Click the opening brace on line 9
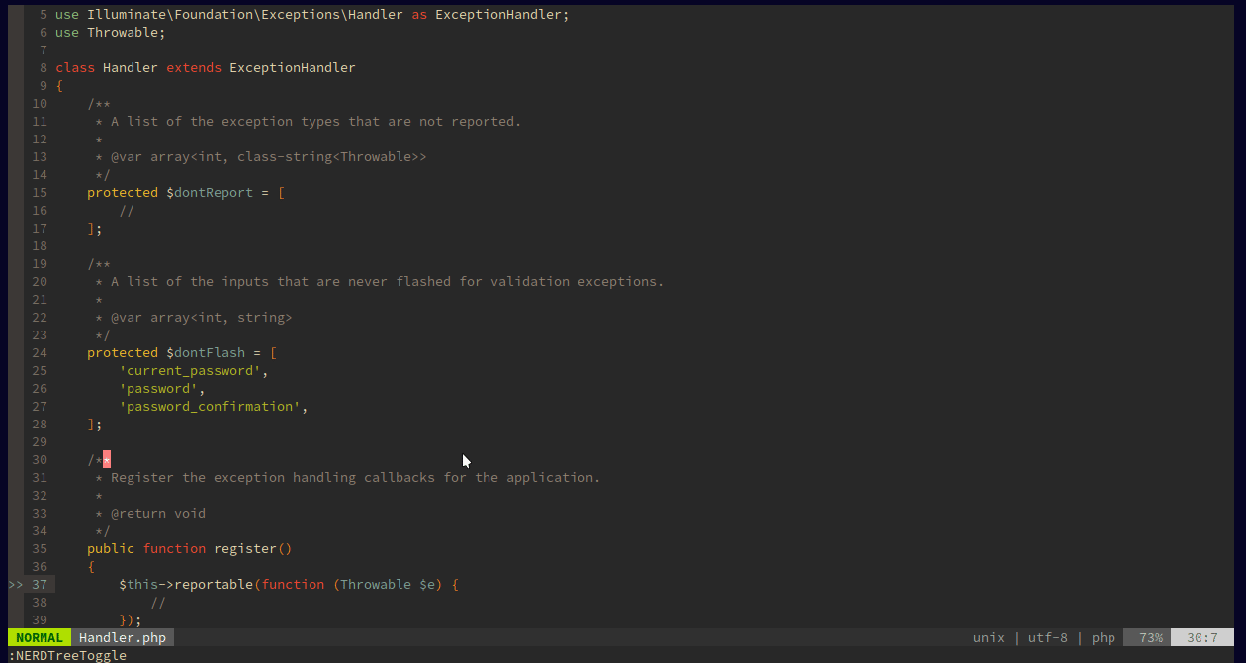Image resolution: width=1246 pixels, height=663 pixels. (x=59, y=86)
